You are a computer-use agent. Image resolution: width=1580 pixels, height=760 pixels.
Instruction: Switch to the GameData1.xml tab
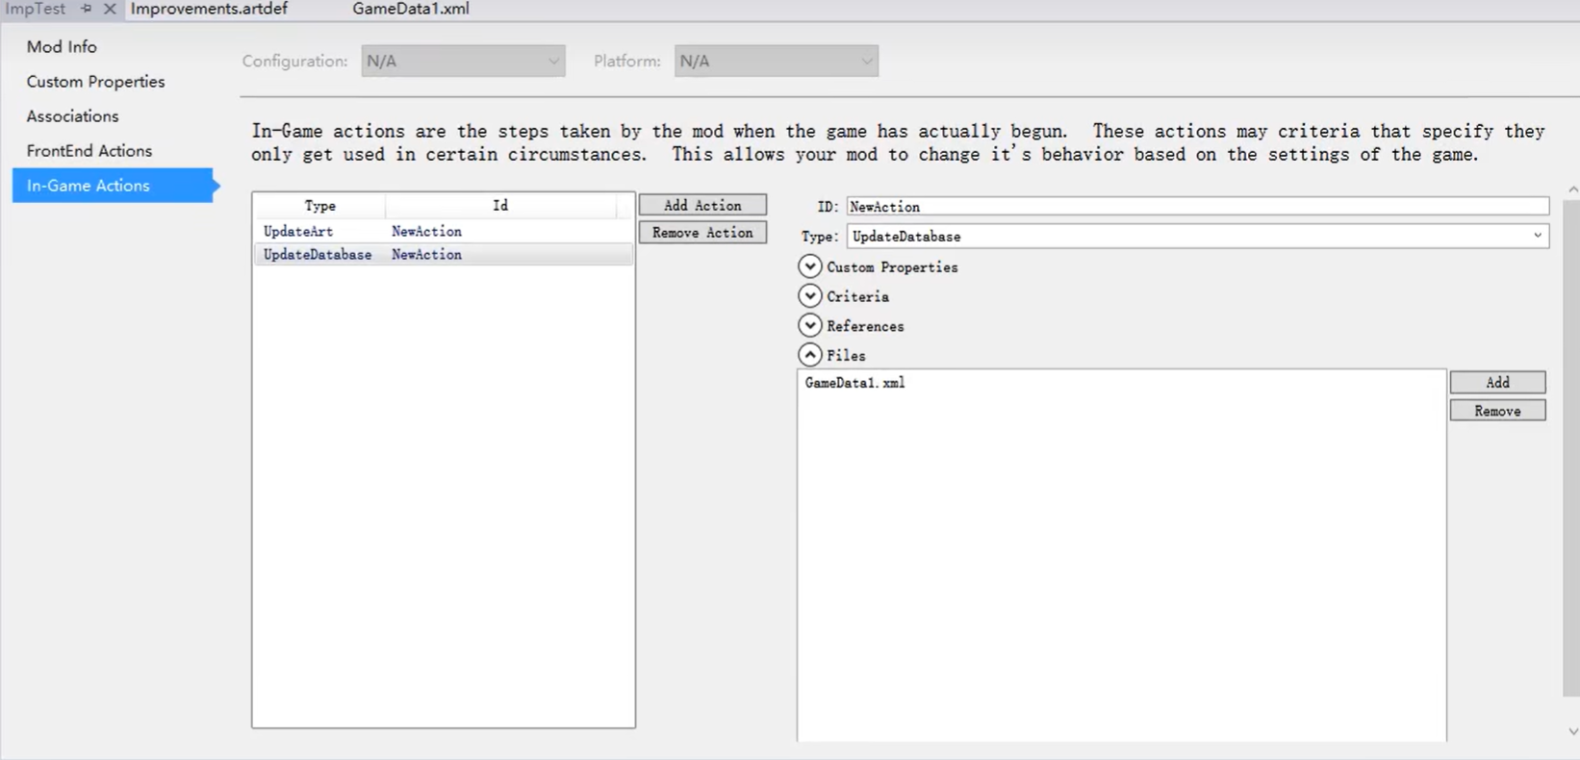411,9
